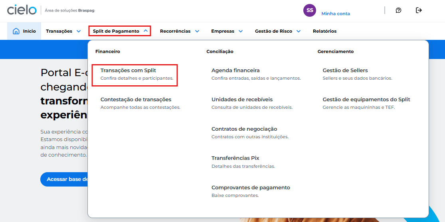
Task: Click 'Confira entradas, saídas e lançamentos.' description
Action: pyautogui.click(x=256, y=78)
